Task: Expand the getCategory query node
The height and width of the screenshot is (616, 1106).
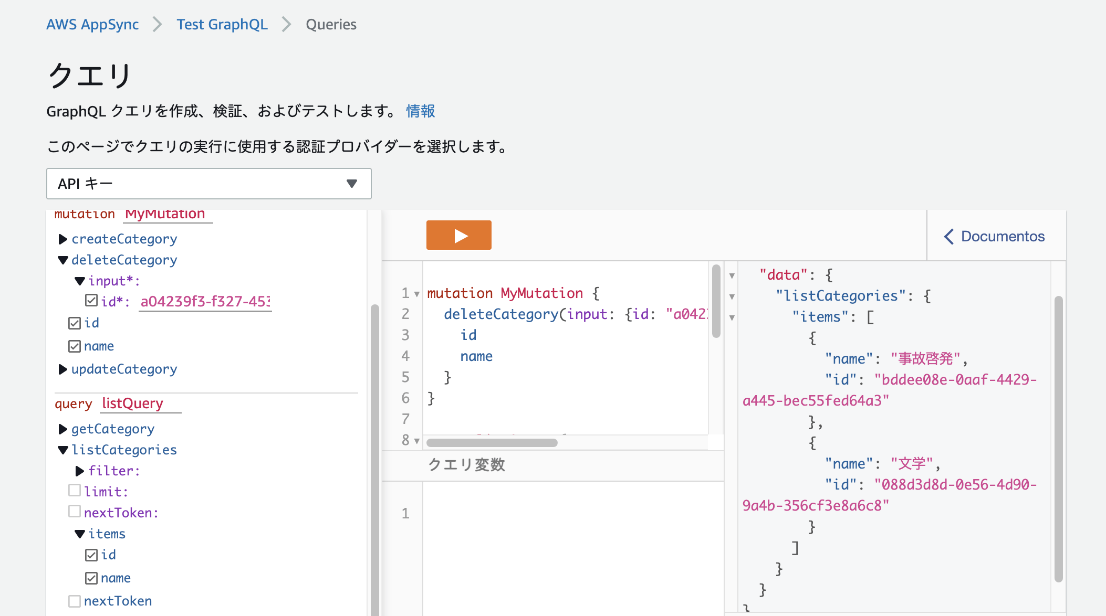Action: tap(62, 429)
